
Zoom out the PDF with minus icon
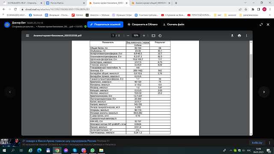(128, 36)
